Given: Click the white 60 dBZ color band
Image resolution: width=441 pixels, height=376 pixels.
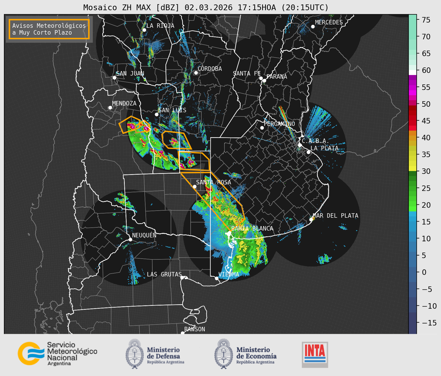Looking at the screenshot, I should click(x=413, y=72).
